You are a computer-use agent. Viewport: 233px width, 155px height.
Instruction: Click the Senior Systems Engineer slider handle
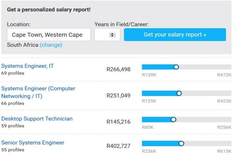tap(181, 143)
